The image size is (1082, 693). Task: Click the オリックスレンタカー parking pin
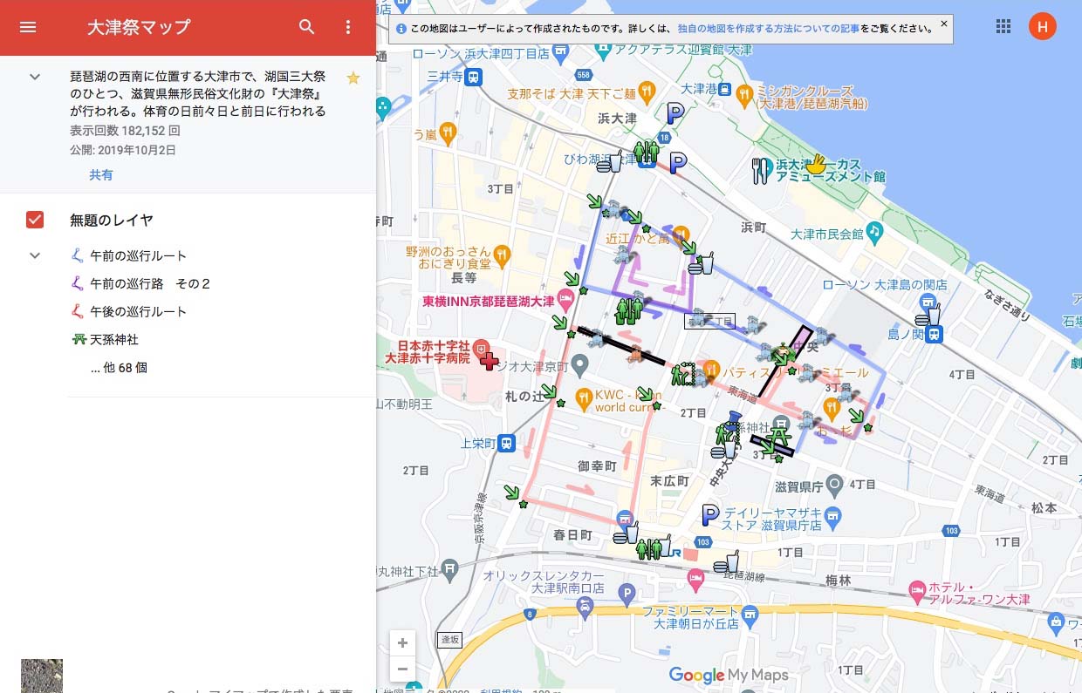pos(626,594)
